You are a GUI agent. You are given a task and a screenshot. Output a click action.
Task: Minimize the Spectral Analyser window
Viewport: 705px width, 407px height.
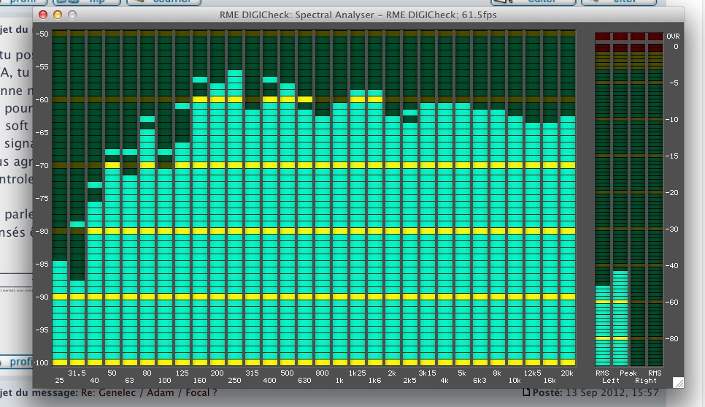tap(57, 15)
